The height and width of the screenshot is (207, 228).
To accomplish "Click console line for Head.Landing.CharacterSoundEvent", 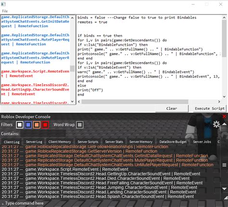I will click(99, 192).
